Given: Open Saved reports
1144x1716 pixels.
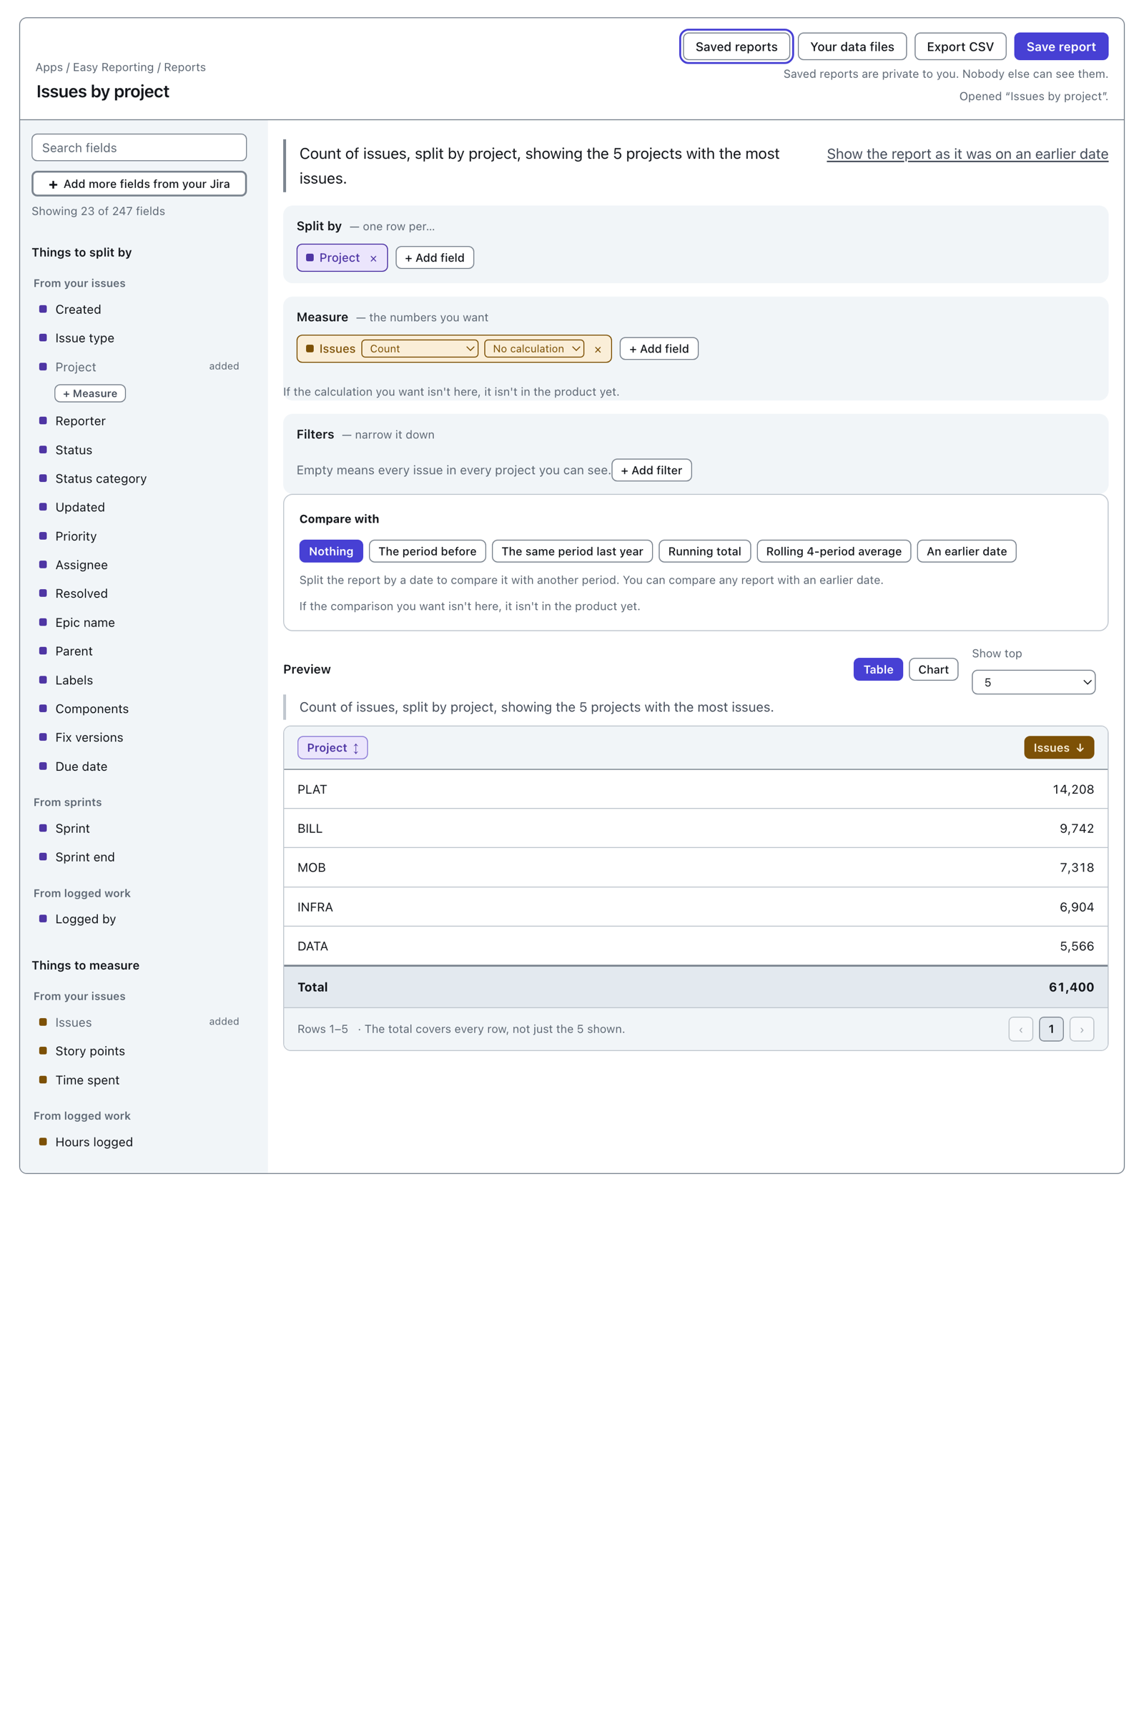Looking at the screenshot, I should click(x=736, y=46).
